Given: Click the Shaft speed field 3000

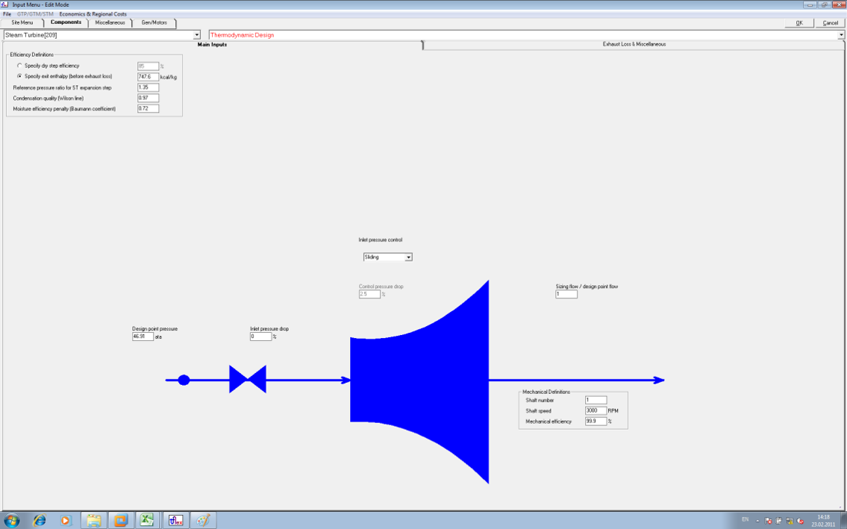Looking at the screenshot, I should click(596, 410).
